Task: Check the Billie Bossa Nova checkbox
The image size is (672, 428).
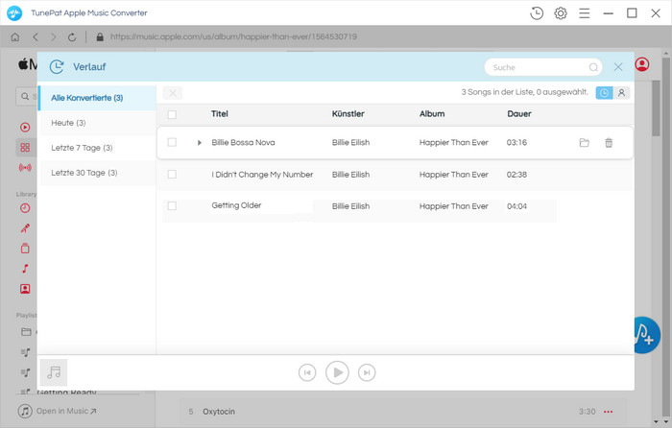Action: 172,142
